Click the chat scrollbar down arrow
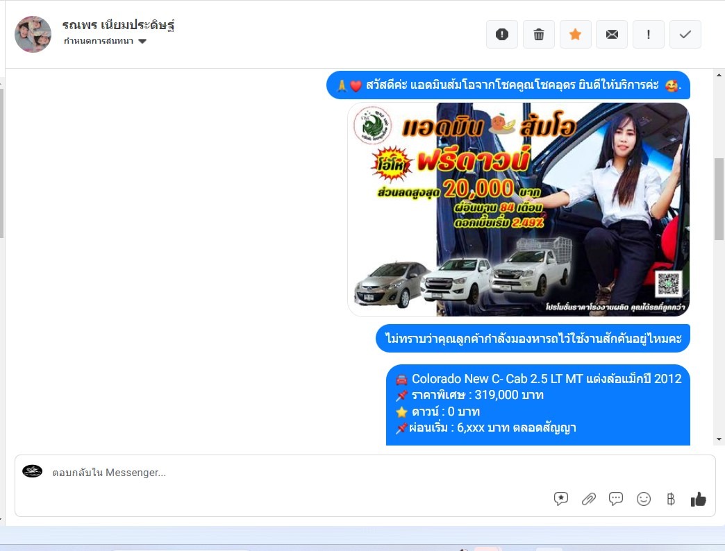Viewport: 725px width, 551px height. (719, 439)
